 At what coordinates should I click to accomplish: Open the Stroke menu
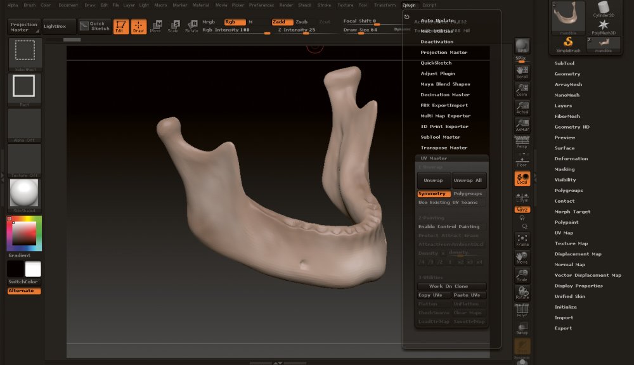coord(324,5)
